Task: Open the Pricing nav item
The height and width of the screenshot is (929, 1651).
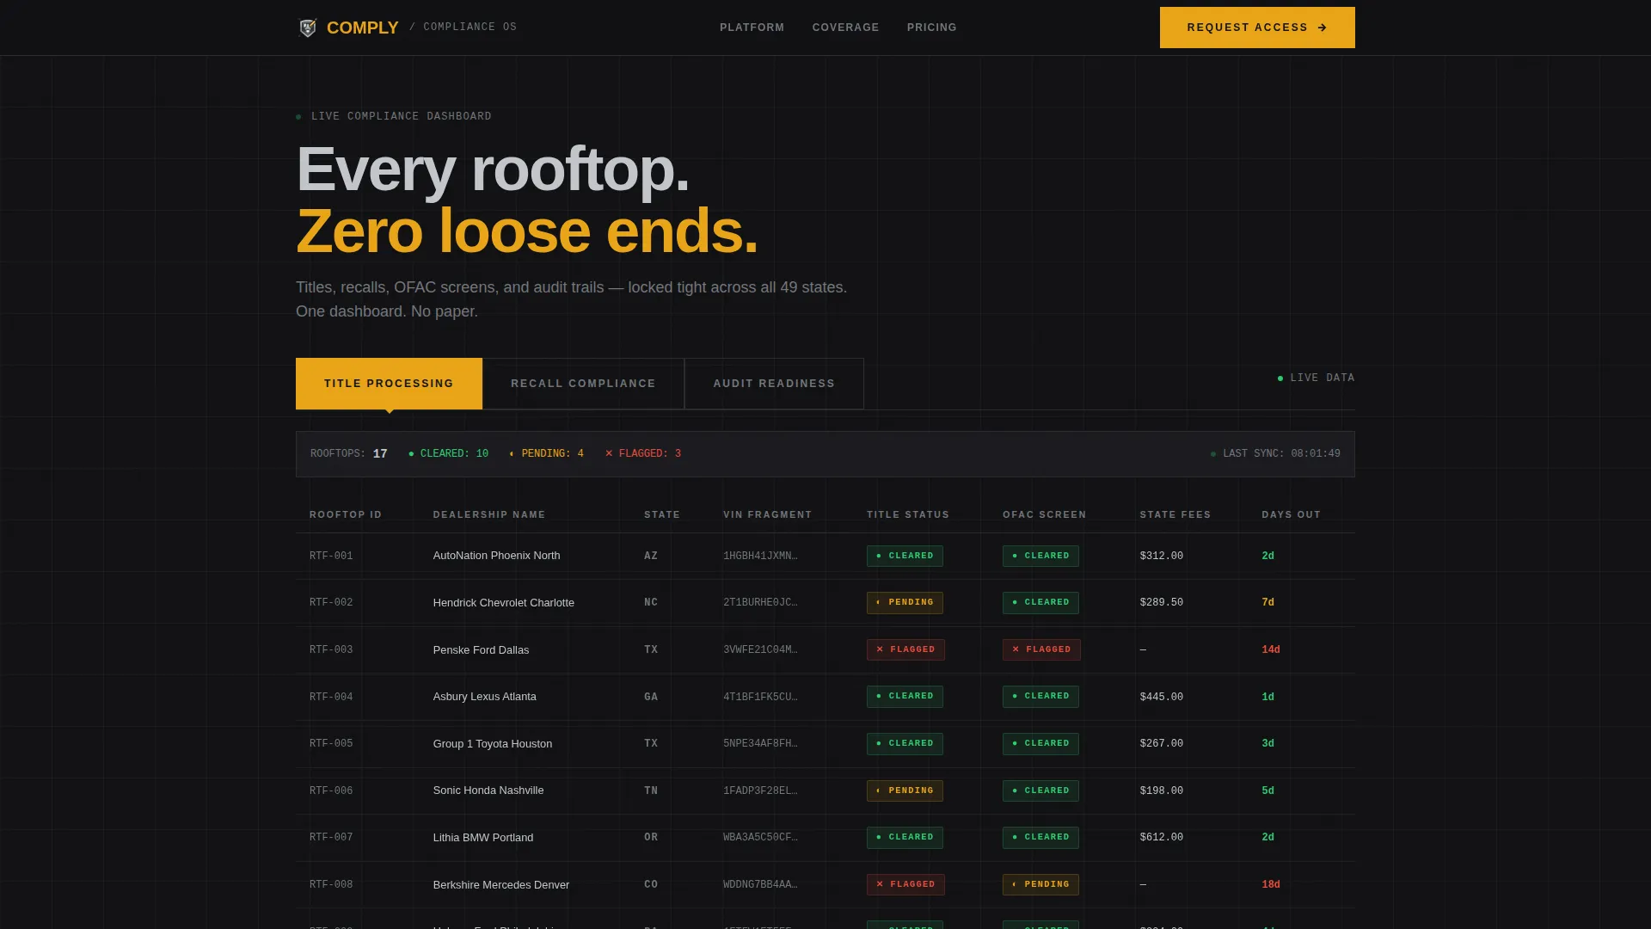Action: click(x=932, y=28)
